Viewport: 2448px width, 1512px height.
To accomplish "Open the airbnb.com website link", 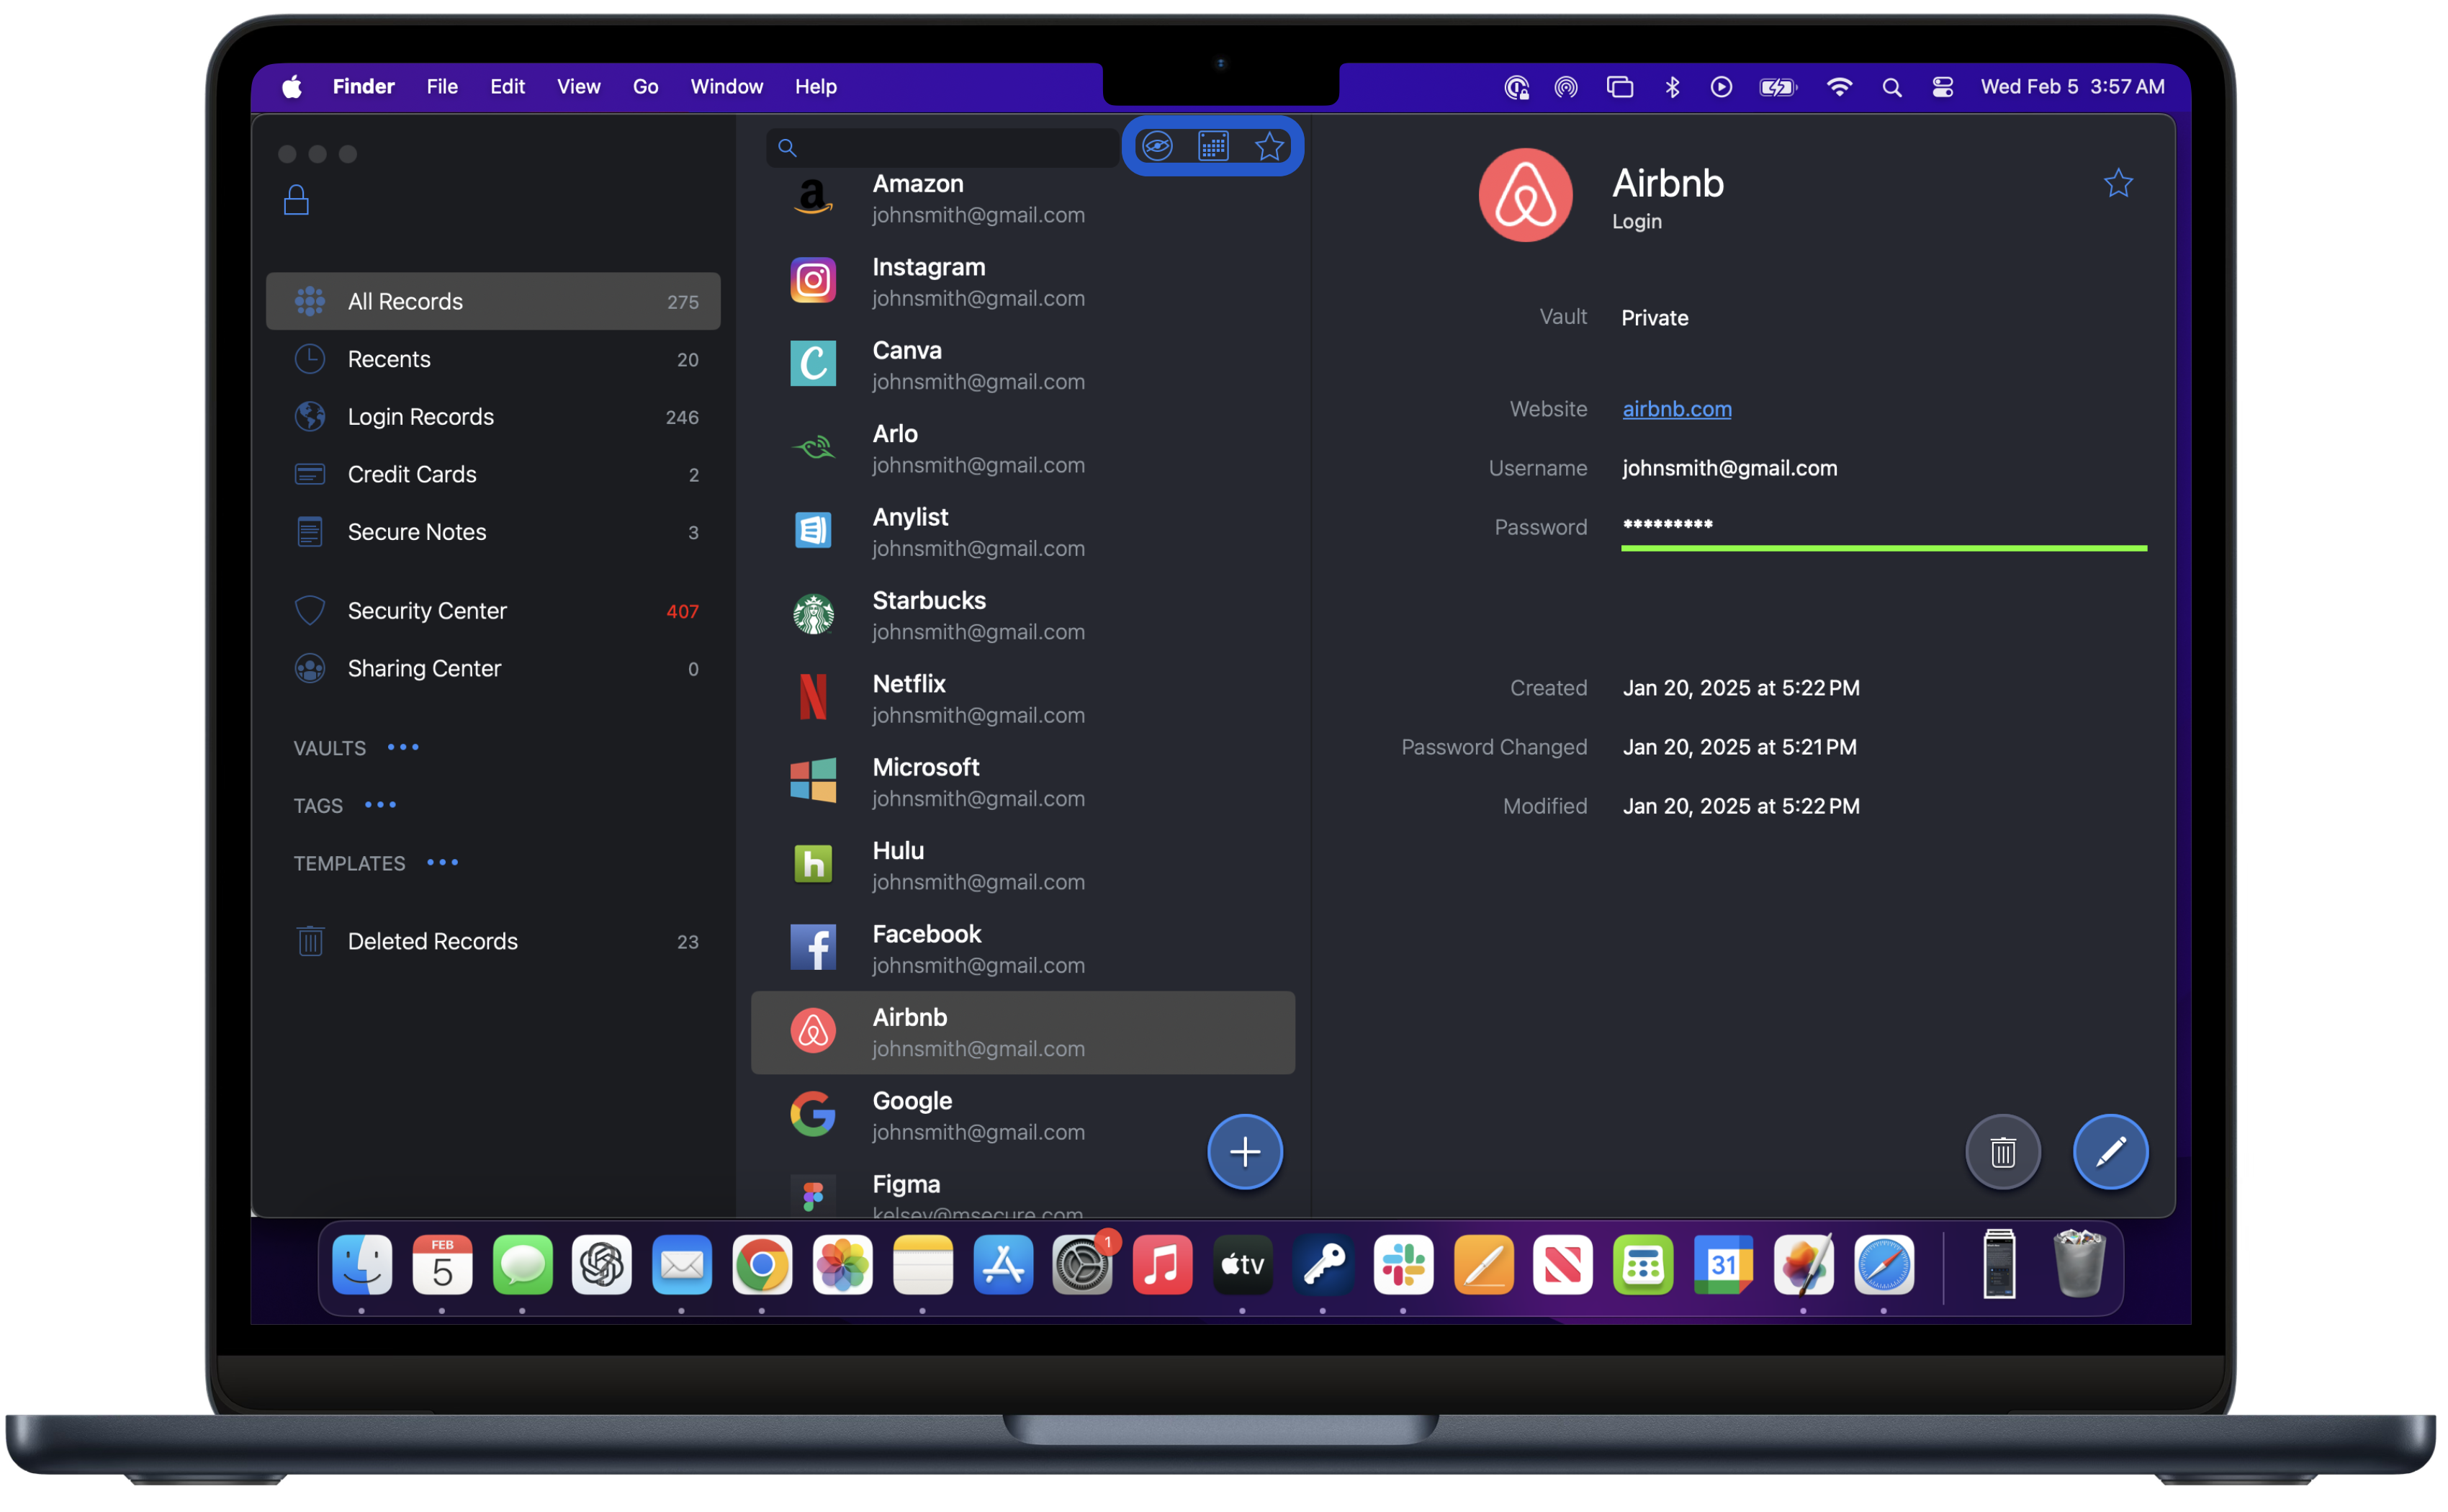I will (1676, 409).
